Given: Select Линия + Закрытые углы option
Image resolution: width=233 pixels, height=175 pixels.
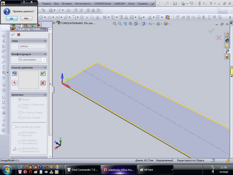Looking at the screenshot, I should click(x=20, y=106).
